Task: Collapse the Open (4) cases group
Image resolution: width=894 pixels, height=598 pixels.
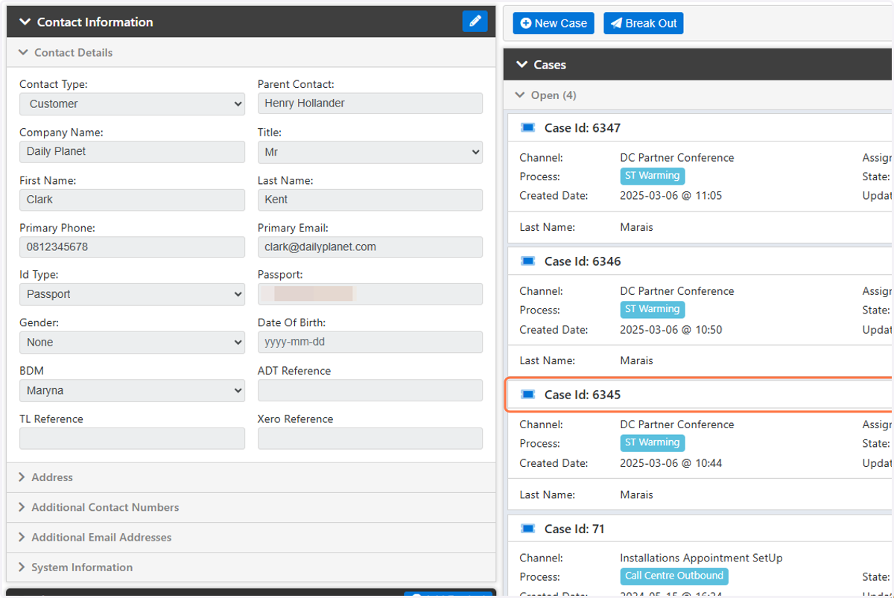Action: (698, 95)
